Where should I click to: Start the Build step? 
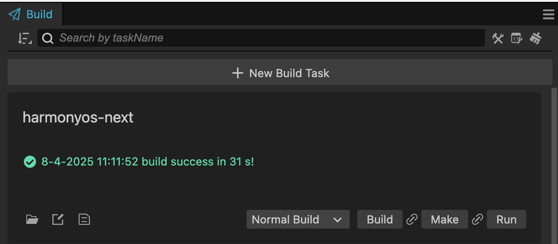(380, 220)
